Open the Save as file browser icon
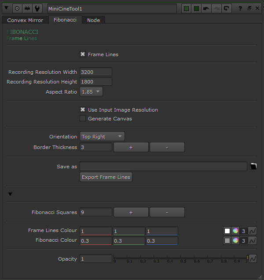The height and width of the screenshot is (280, 264). pos(253,166)
